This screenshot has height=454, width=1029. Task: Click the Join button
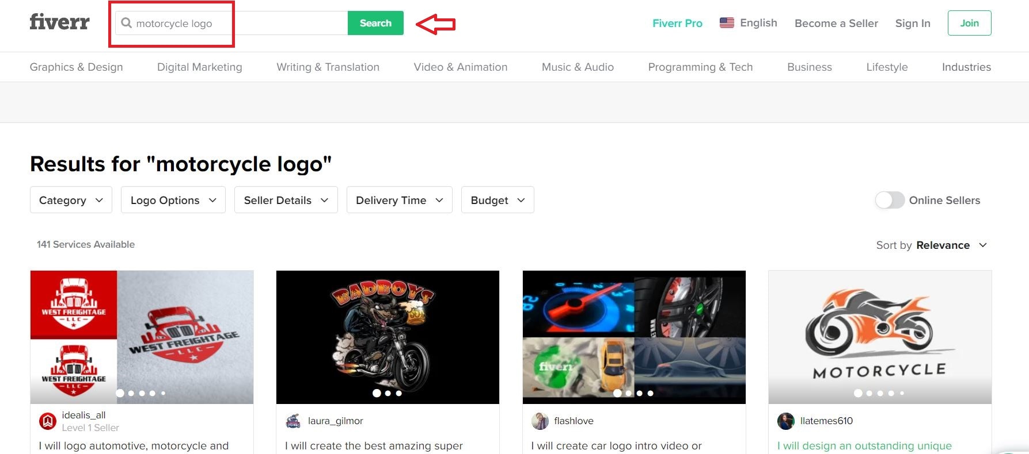pyautogui.click(x=969, y=23)
